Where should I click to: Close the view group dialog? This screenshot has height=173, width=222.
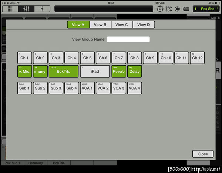(x=203, y=154)
